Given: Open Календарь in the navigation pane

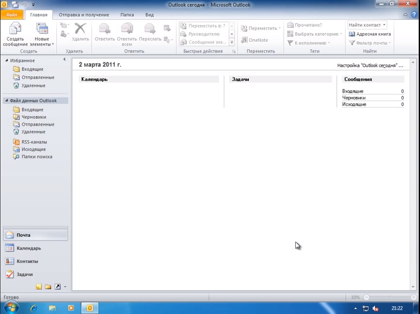Looking at the screenshot, I should click(29, 248).
